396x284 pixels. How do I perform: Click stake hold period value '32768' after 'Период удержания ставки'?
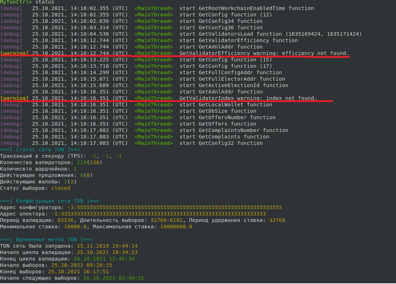tap(277, 220)
